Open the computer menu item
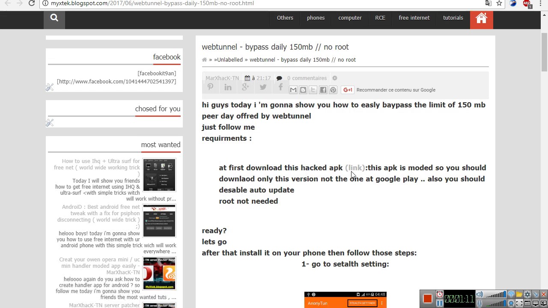 point(350,18)
